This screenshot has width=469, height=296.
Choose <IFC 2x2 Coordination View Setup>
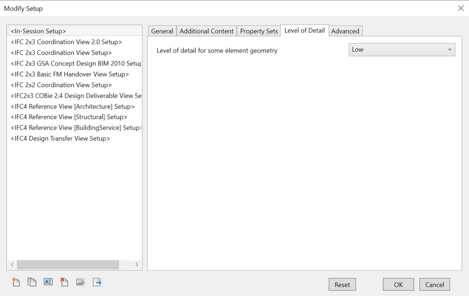[75, 85]
